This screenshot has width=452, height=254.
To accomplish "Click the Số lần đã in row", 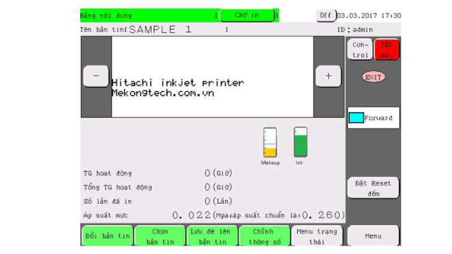I will [x=158, y=201].
